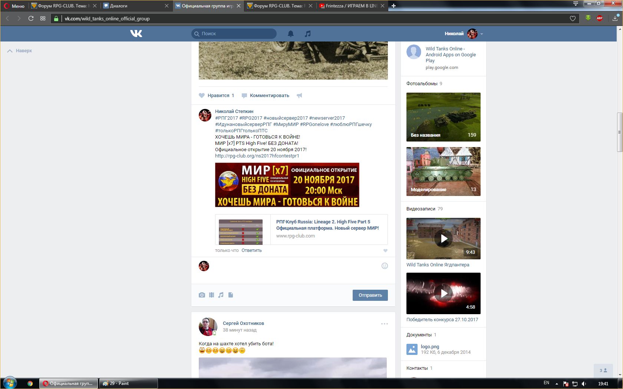Image resolution: width=623 pixels, height=389 pixels.
Task: Reply to the comment with Ответить
Action: (x=251, y=250)
